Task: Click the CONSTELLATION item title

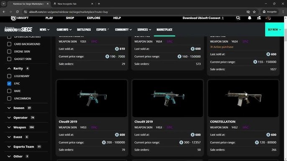Action: pos(223,121)
